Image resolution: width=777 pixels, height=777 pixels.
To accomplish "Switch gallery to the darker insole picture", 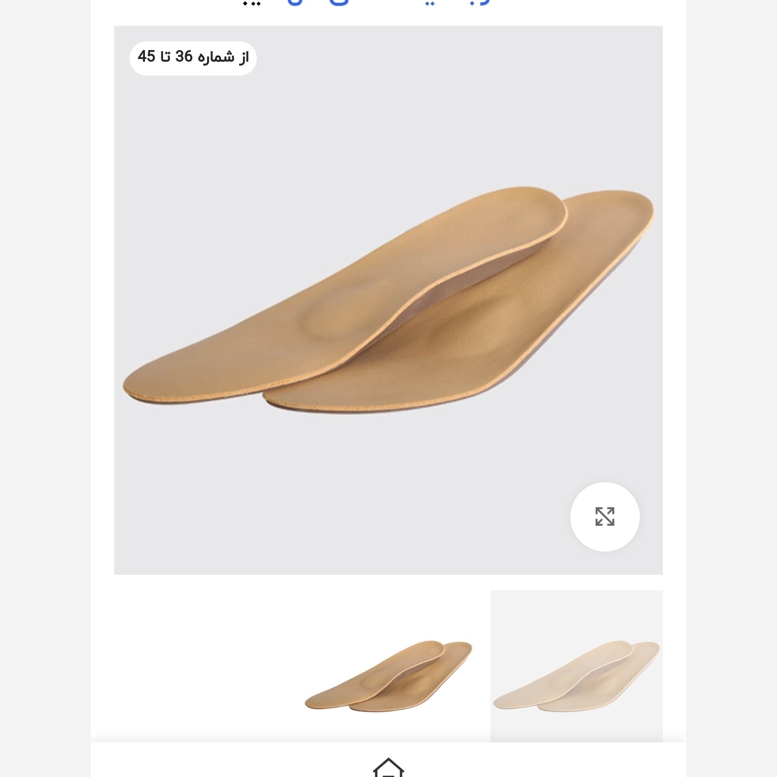I will click(x=388, y=676).
